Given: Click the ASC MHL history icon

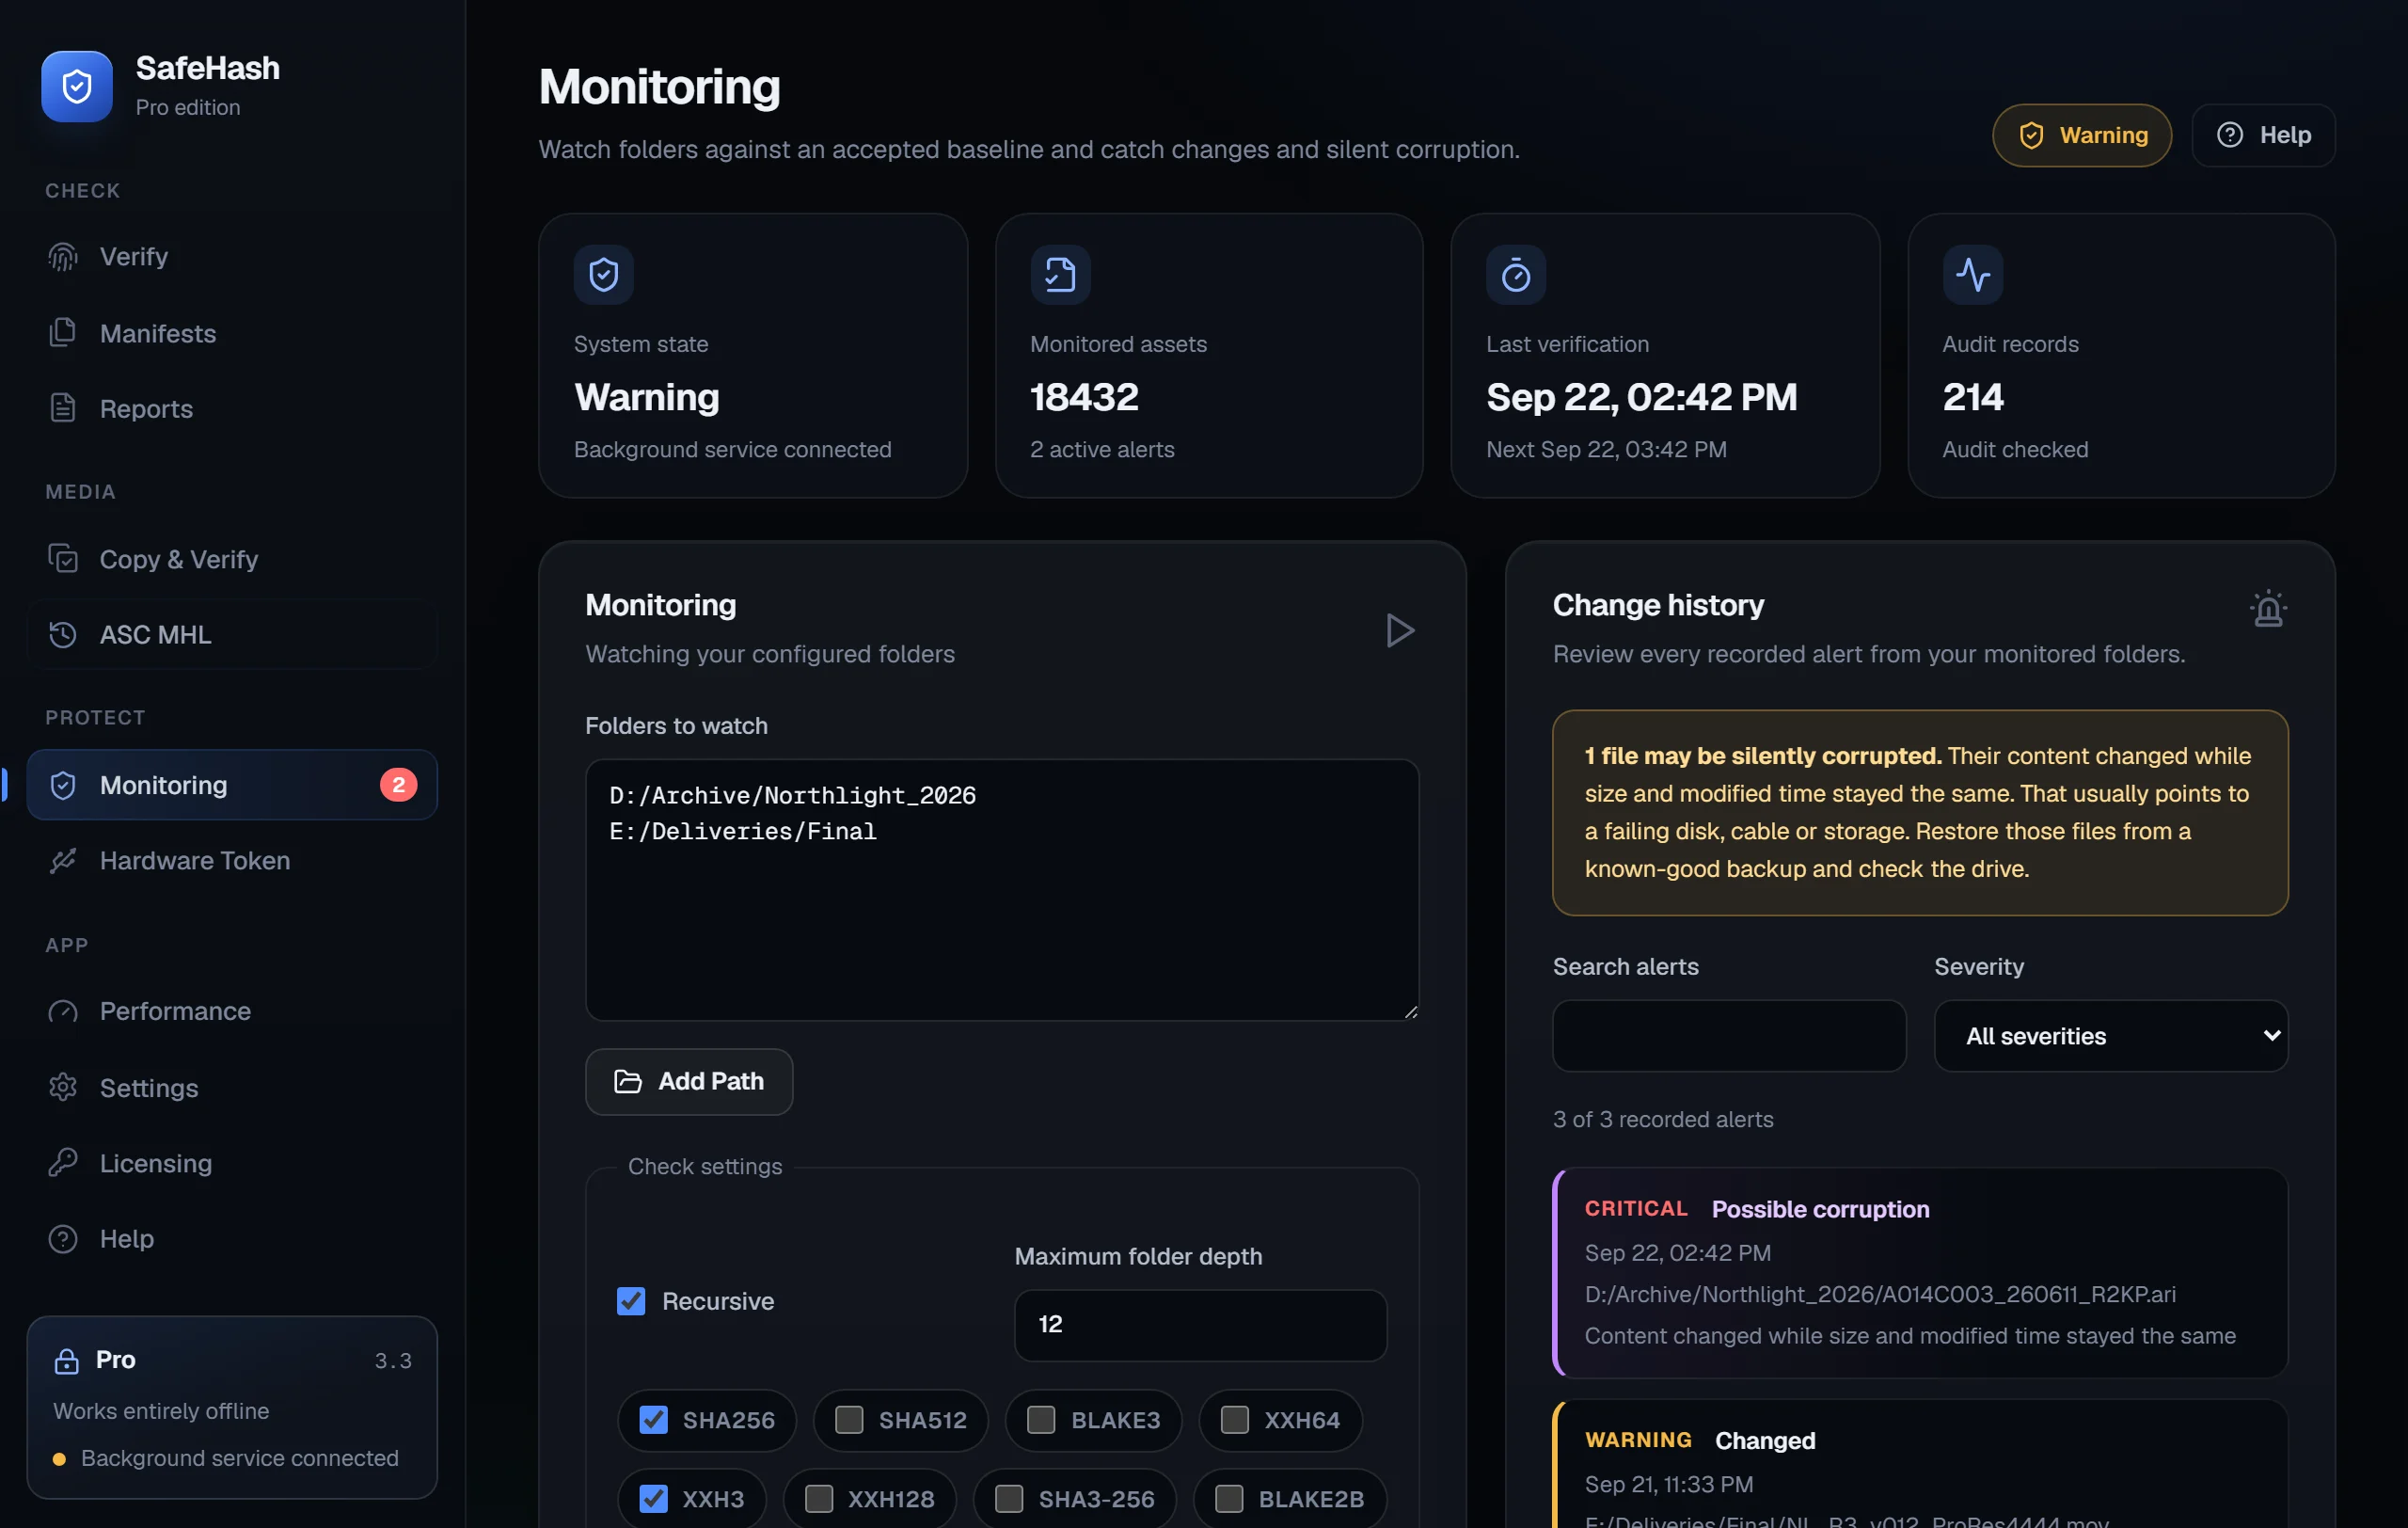Looking at the screenshot, I should (x=63, y=634).
